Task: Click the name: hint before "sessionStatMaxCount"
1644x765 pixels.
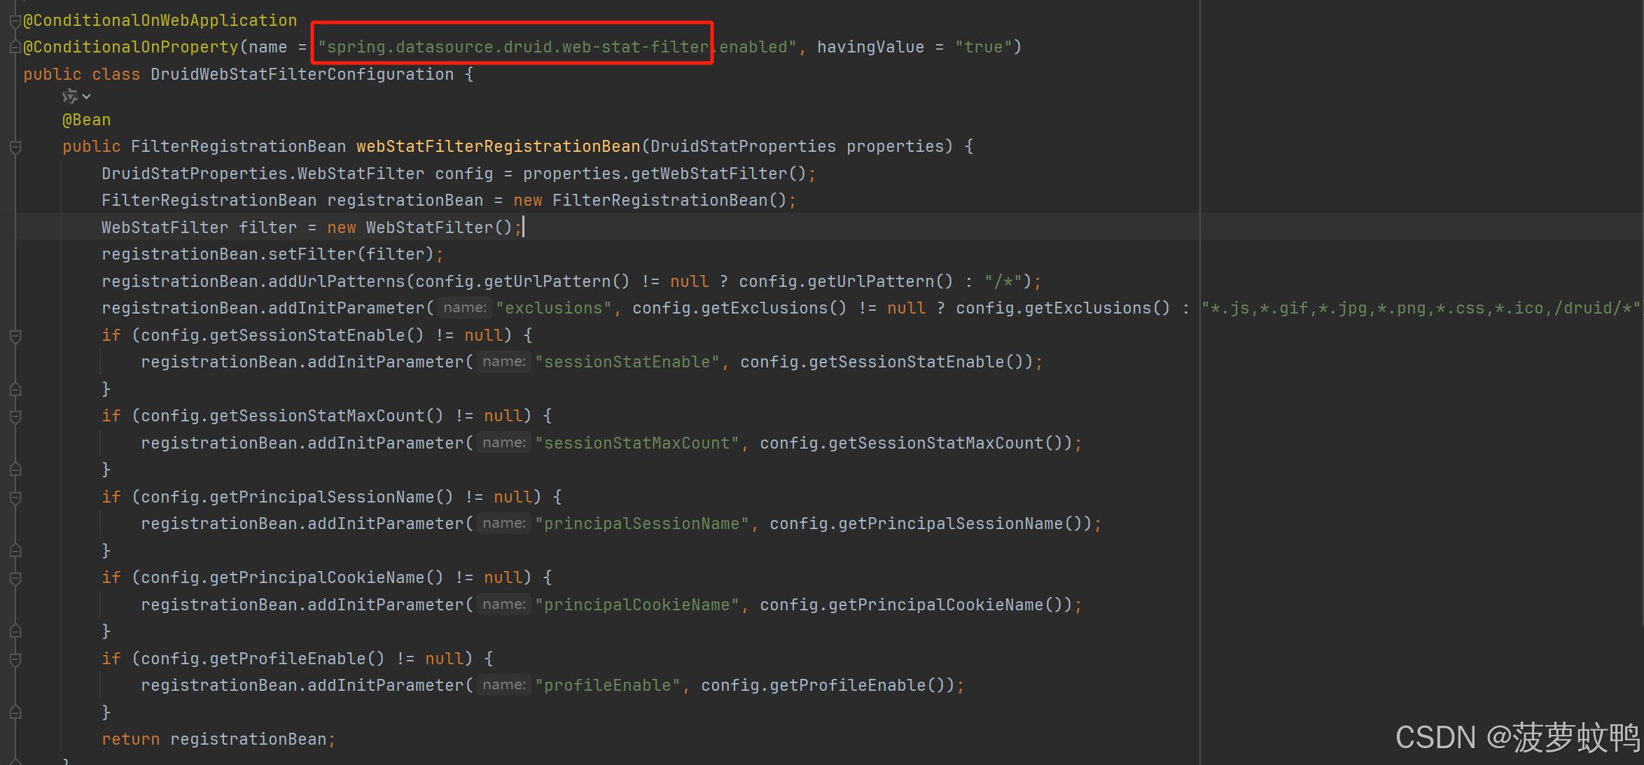Action: point(503,443)
